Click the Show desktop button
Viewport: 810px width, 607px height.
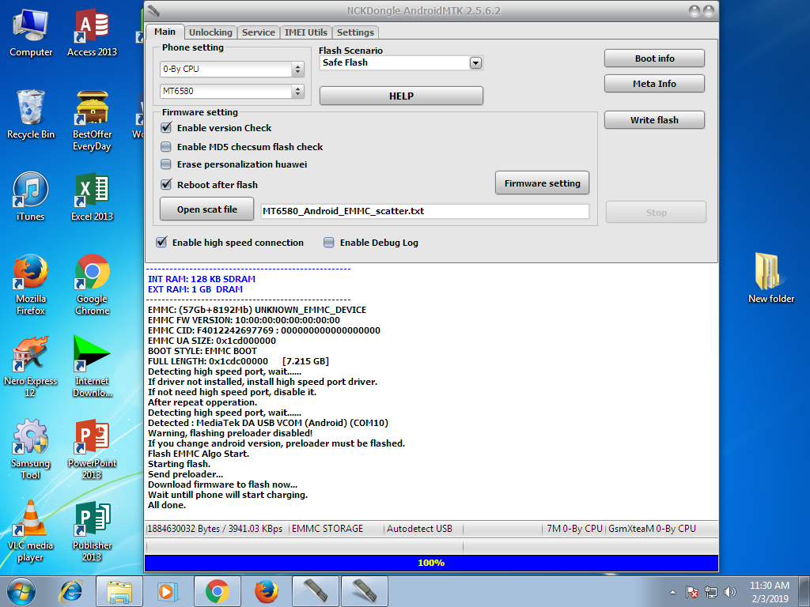804,591
